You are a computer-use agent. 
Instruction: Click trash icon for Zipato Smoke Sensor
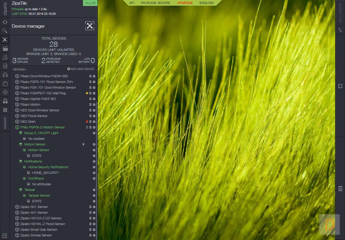click(x=90, y=235)
